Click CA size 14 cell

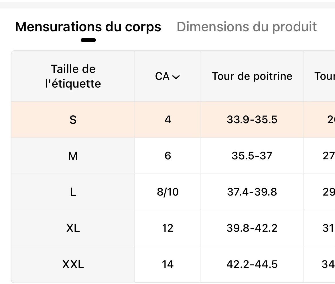[x=168, y=264]
